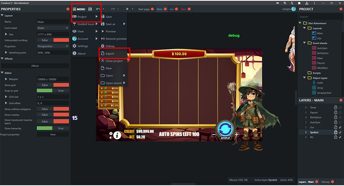Close the Properties panel red dot

pyautogui.click(x=68, y=9)
